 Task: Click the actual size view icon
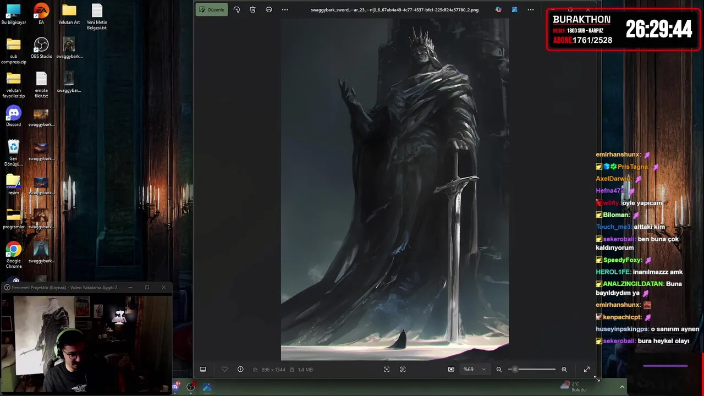[403, 370]
